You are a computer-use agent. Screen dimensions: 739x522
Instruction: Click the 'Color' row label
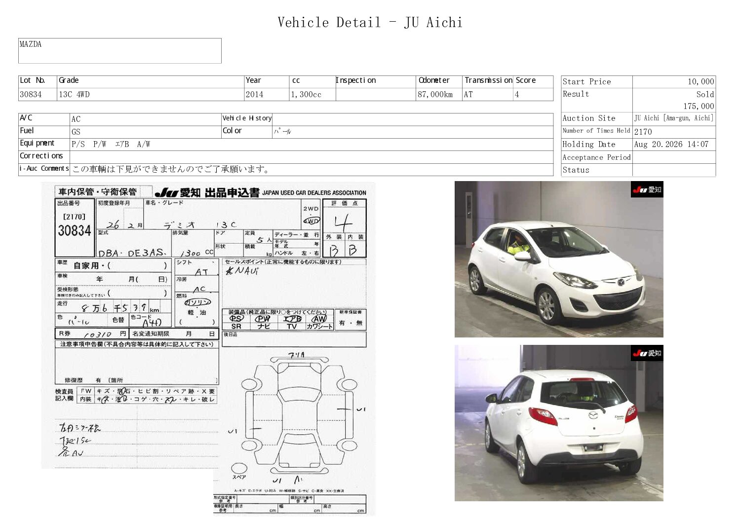[232, 131]
